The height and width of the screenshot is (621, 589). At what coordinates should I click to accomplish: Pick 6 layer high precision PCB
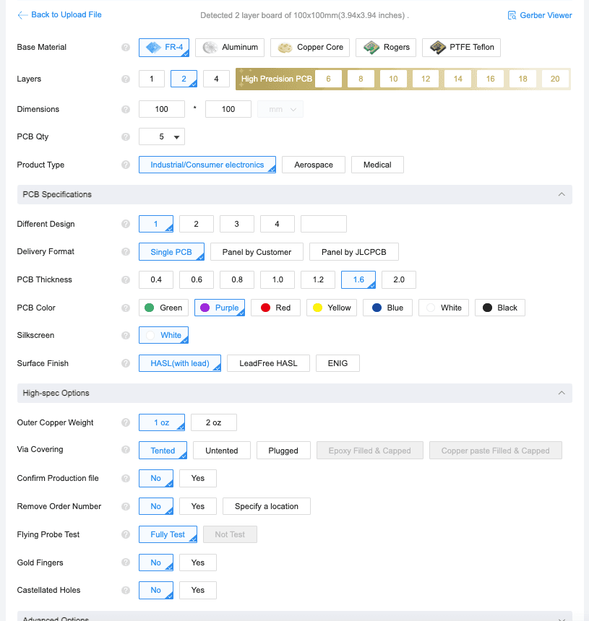click(x=329, y=79)
